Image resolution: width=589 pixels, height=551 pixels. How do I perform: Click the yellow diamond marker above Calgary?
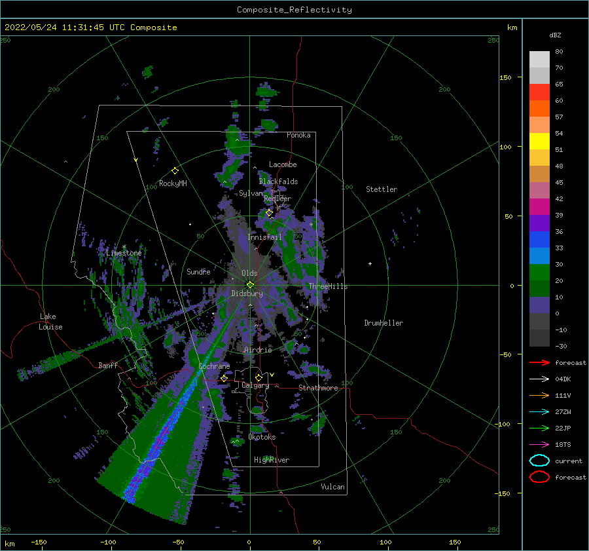coord(259,377)
